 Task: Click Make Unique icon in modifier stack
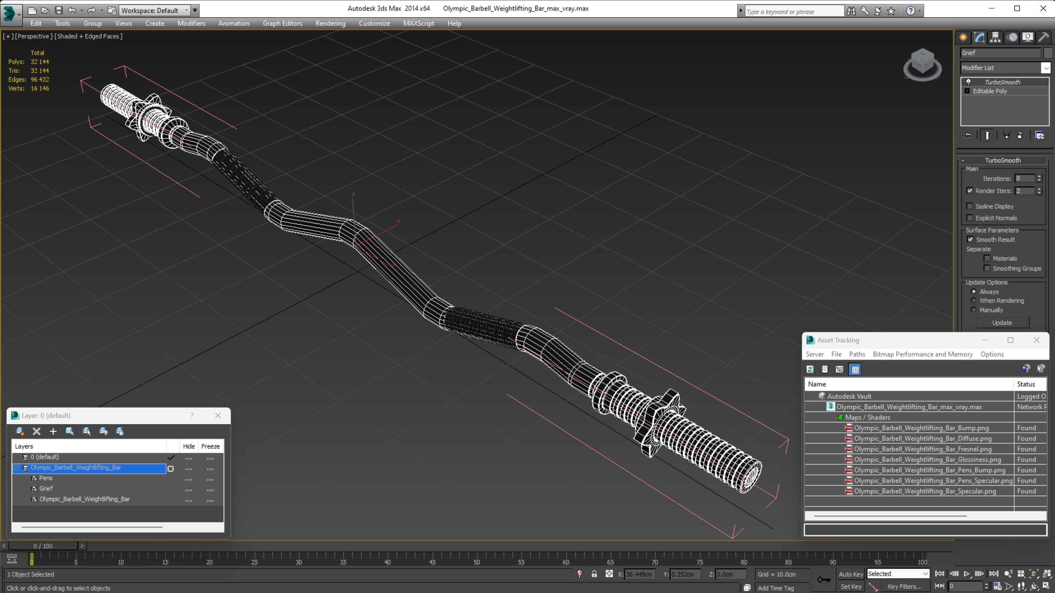click(1006, 135)
